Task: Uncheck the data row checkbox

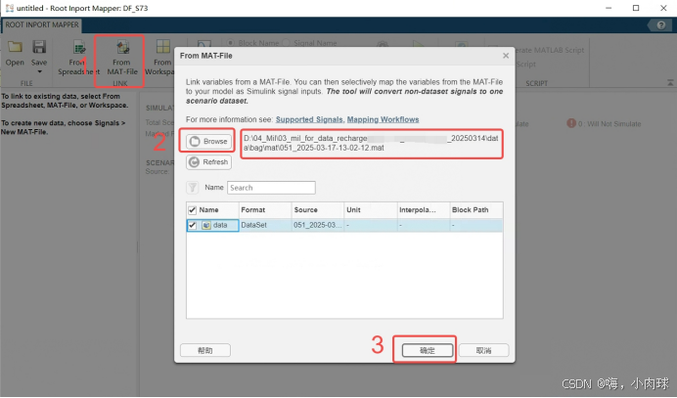Action: click(193, 225)
